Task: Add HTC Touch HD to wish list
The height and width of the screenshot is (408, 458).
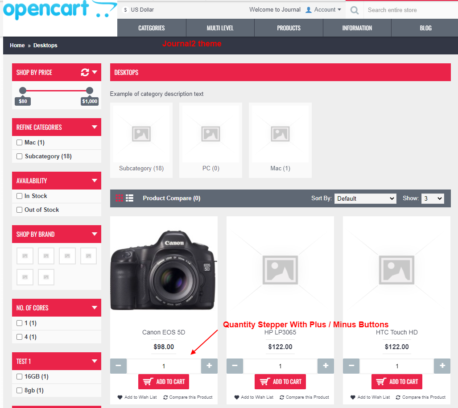Action: point(370,397)
